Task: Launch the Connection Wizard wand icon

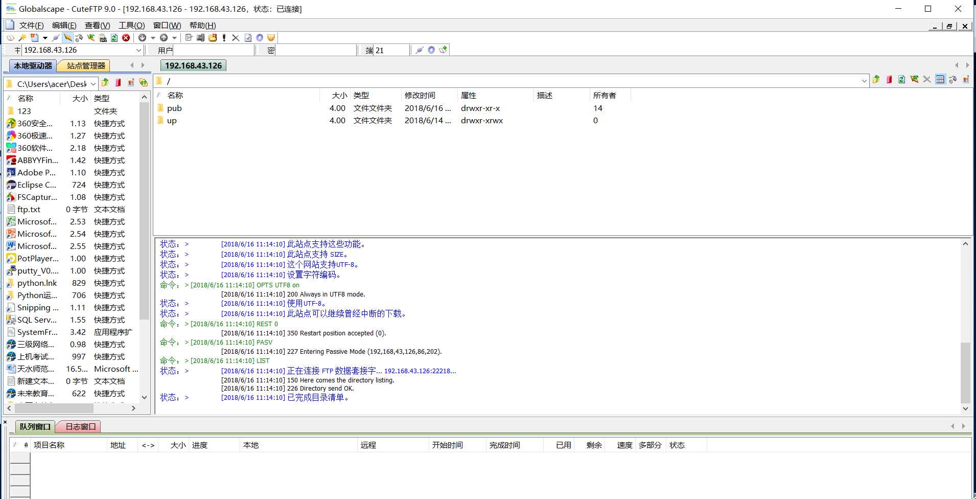Action: point(22,38)
